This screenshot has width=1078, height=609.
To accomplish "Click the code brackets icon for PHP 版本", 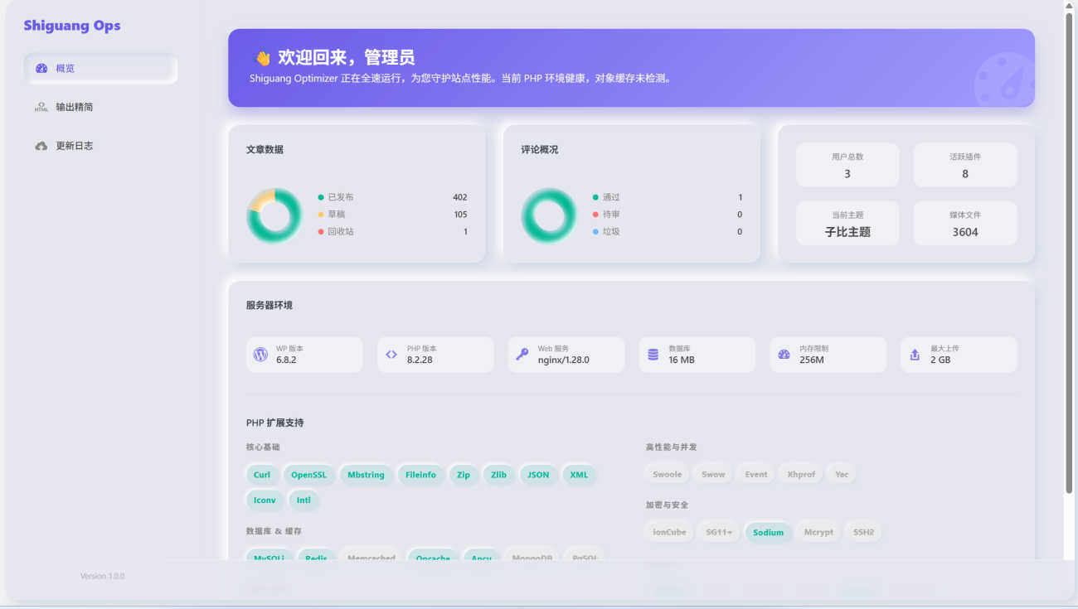I will [391, 355].
